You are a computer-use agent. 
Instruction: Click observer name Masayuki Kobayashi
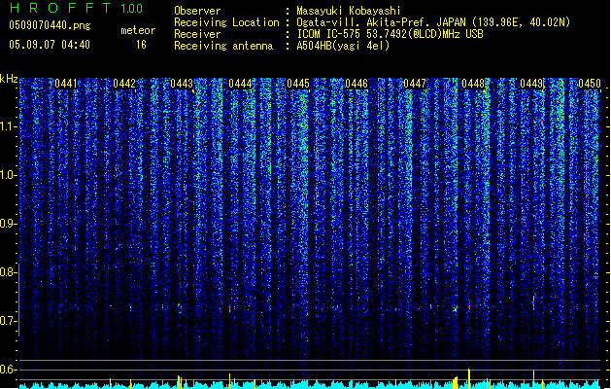pyautogui.click(x=349, y=11)
